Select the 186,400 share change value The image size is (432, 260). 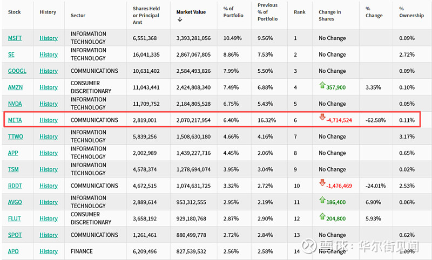click(336, 202)
